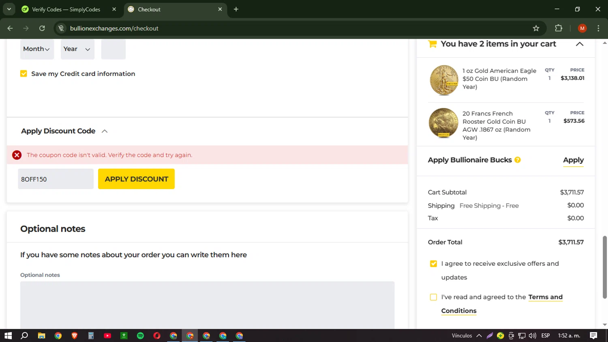
Task: Click the page vertical scrollbar
Action: tap(605, 267)
